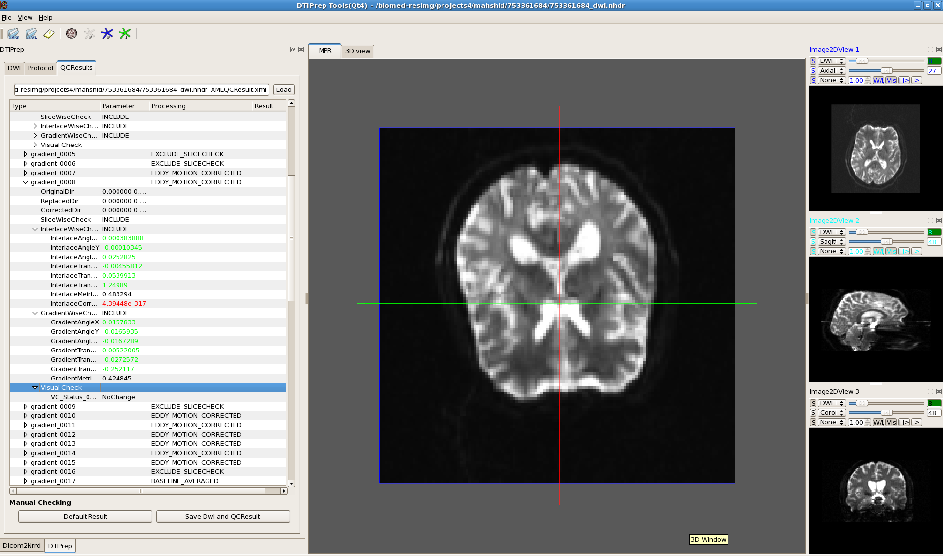Click the Default Result button

[85, 516]
